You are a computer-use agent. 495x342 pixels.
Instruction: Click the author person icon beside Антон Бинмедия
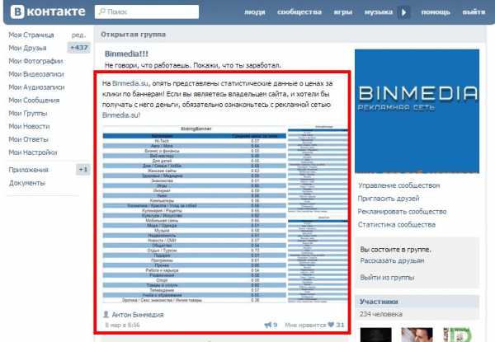pos(106,314)
